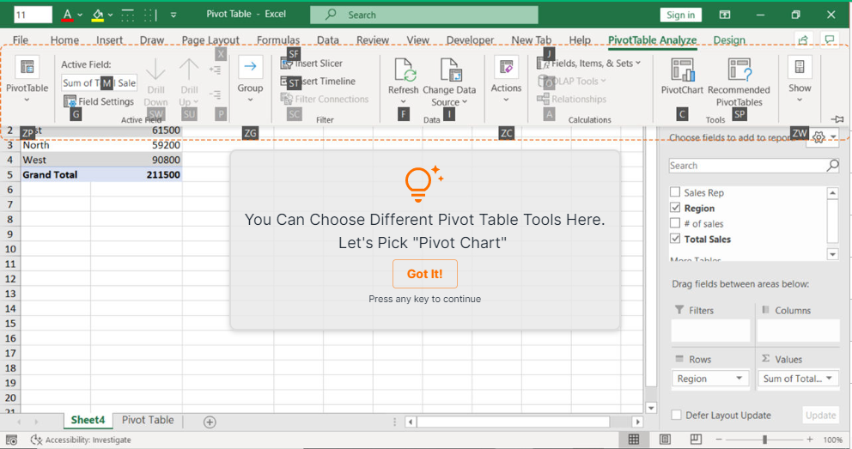Click the Drill Down arrow
852x449 pixels.
click(x=156, y=70)
